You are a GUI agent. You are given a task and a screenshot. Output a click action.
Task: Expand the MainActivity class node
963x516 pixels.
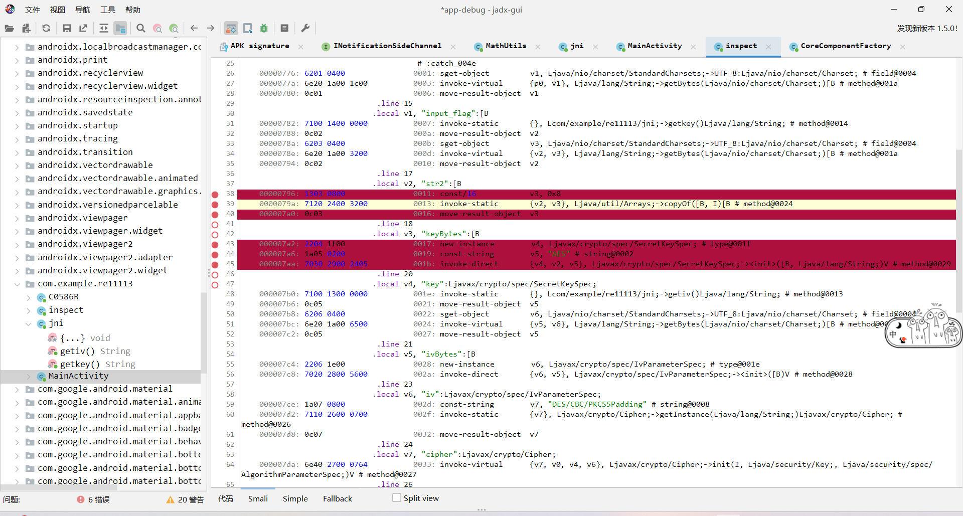pyautogui.click(x=29, y=376)
